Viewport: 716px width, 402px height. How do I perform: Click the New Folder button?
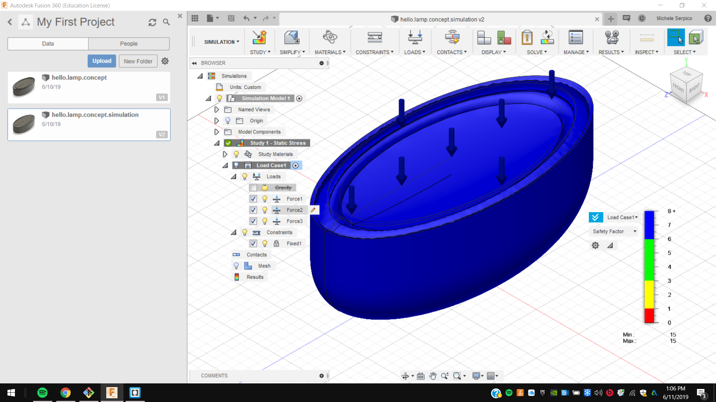coord(138,61)
